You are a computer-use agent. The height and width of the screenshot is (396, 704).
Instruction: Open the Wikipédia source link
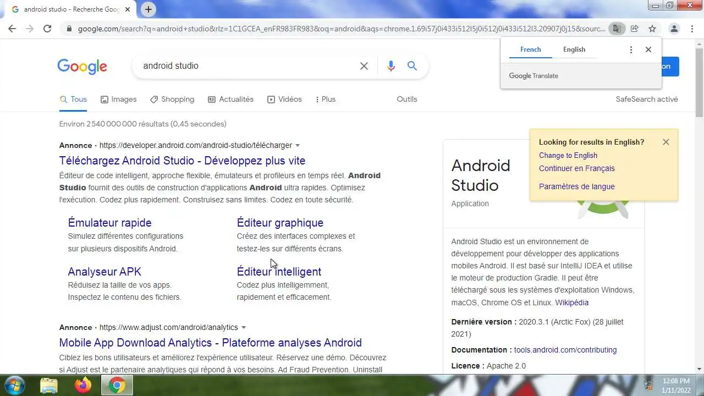571,303
